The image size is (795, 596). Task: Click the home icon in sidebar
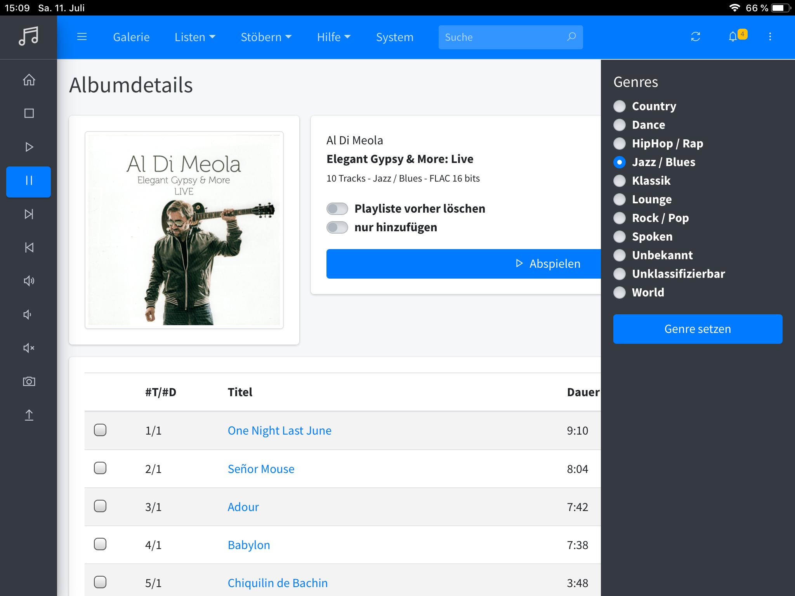(29, 80)
